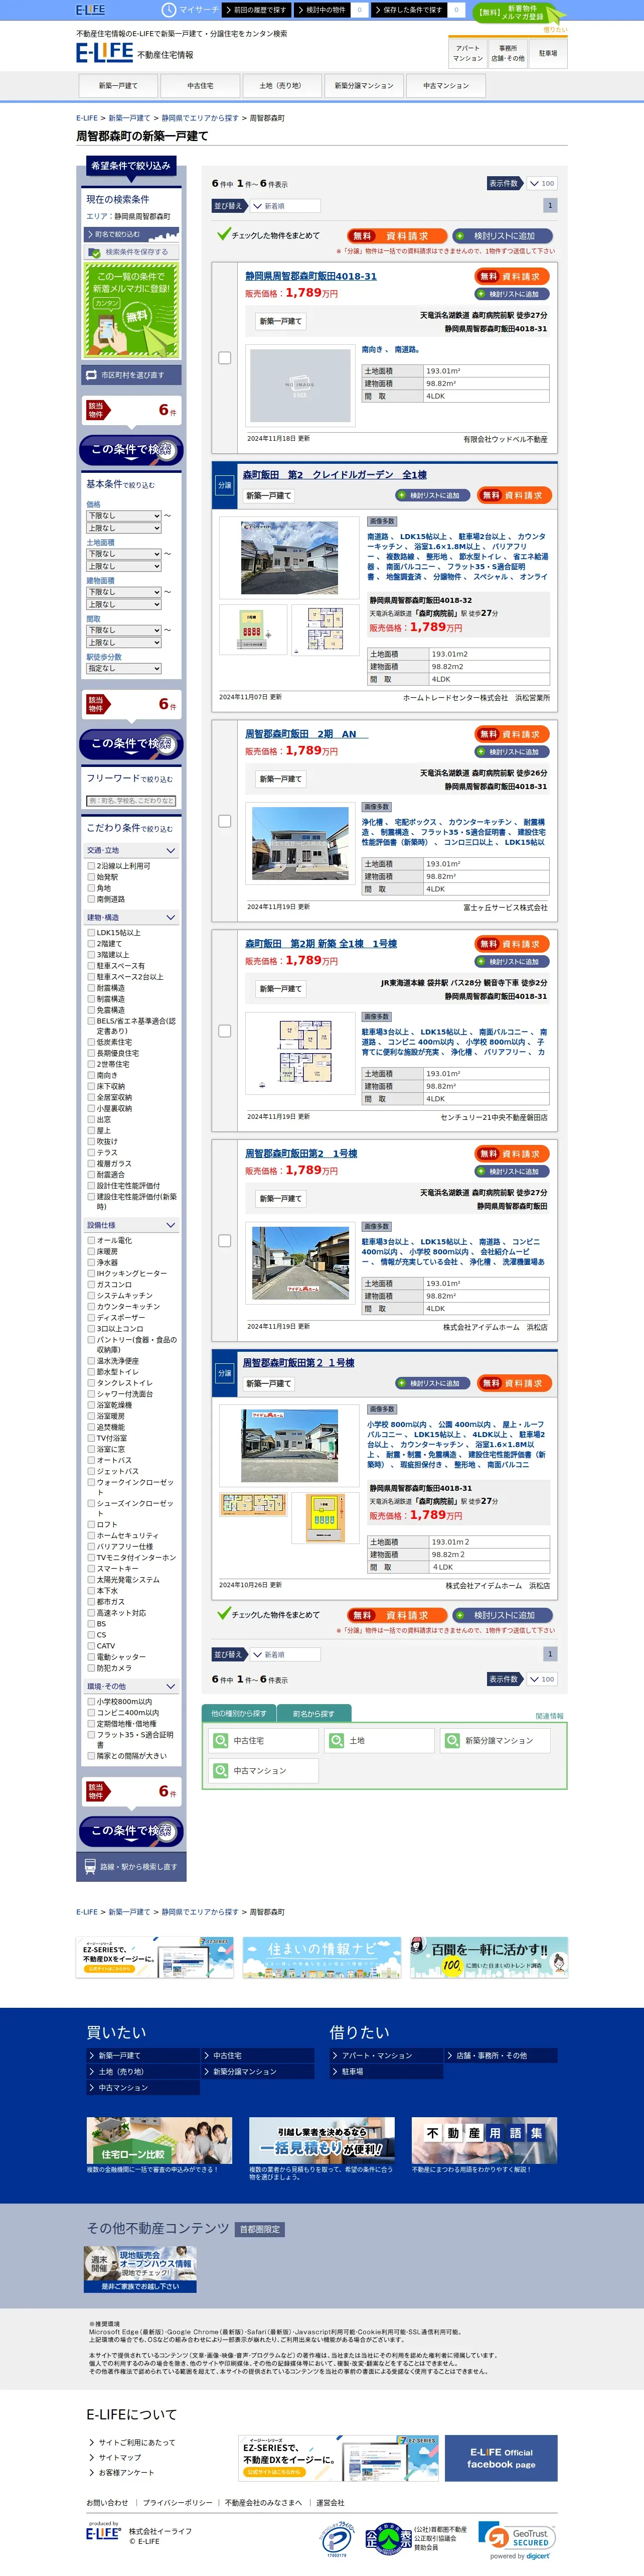Click 検討リストに追加 for 飯田4018-31 listing

tap(513, 294)
